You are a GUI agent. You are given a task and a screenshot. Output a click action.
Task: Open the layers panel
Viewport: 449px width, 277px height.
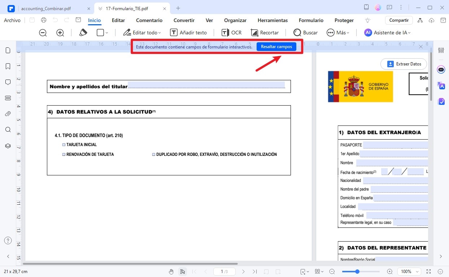click(8, 146)
